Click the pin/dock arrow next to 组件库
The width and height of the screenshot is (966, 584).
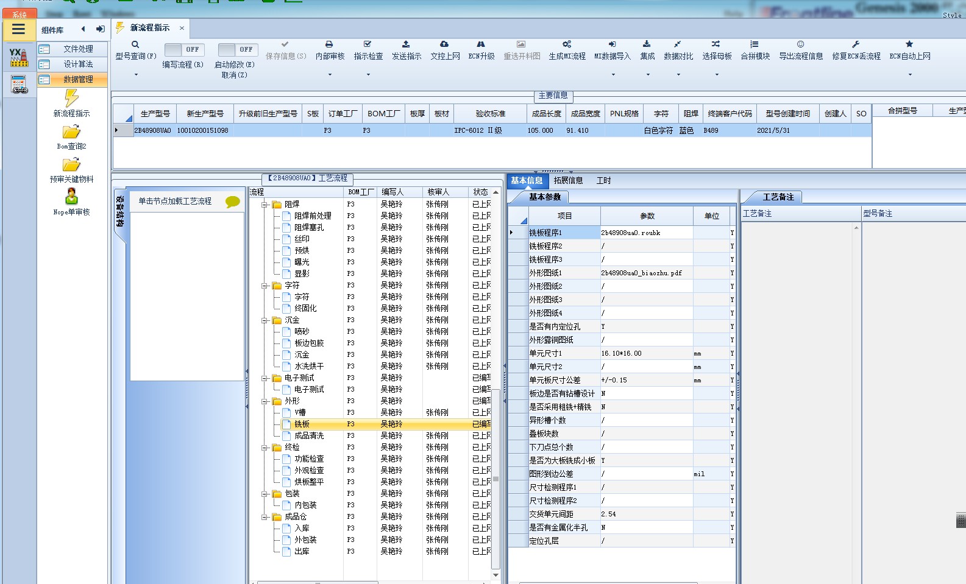pyautogui.click(x=101, y=29)
